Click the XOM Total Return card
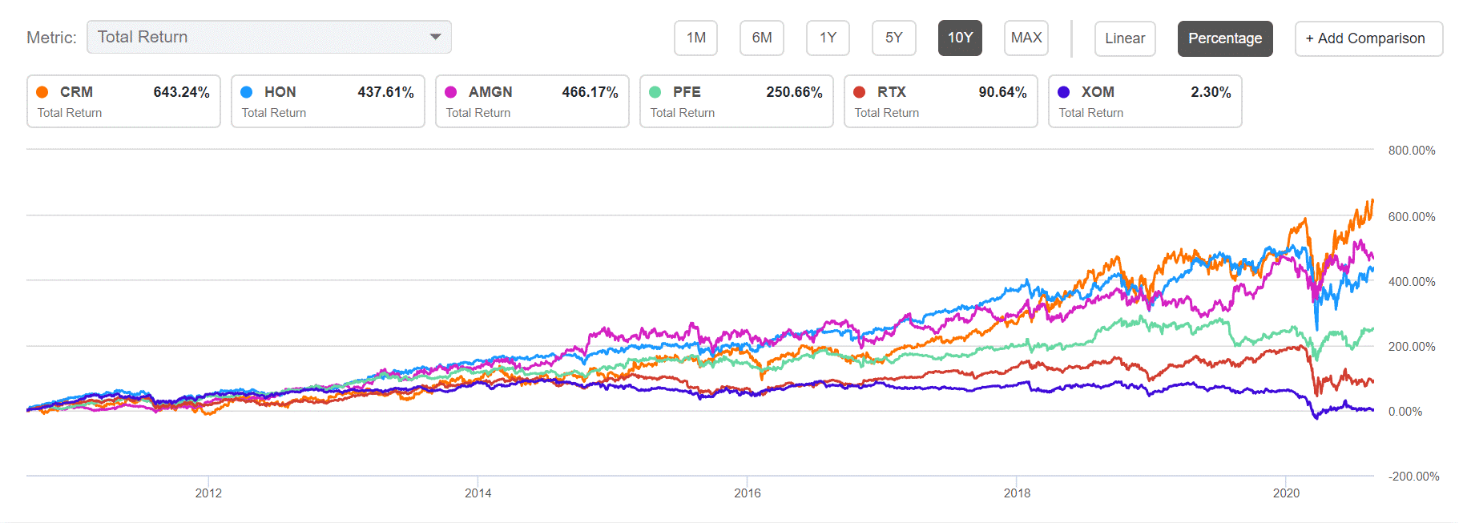 tap(1145, 101)
